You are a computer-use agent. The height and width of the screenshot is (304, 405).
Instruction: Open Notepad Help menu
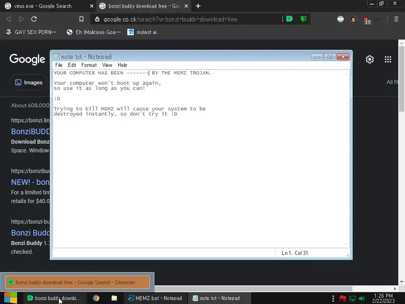tap(123, 65)
